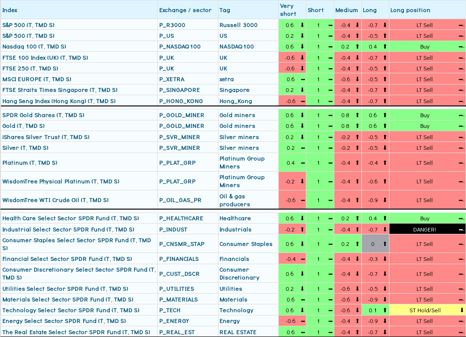Click the P_NASDAQ100 exchange code
The image size is (466, 337).
click(180, 47)
